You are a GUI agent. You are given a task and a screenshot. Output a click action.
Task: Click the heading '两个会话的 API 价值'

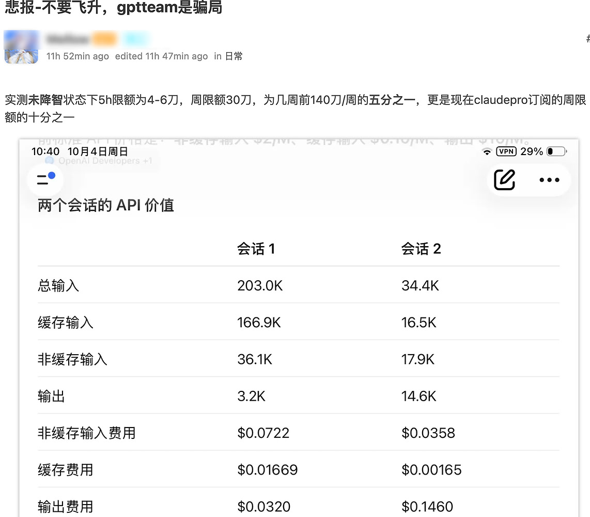pyautogui.click(x=106, y=205)
